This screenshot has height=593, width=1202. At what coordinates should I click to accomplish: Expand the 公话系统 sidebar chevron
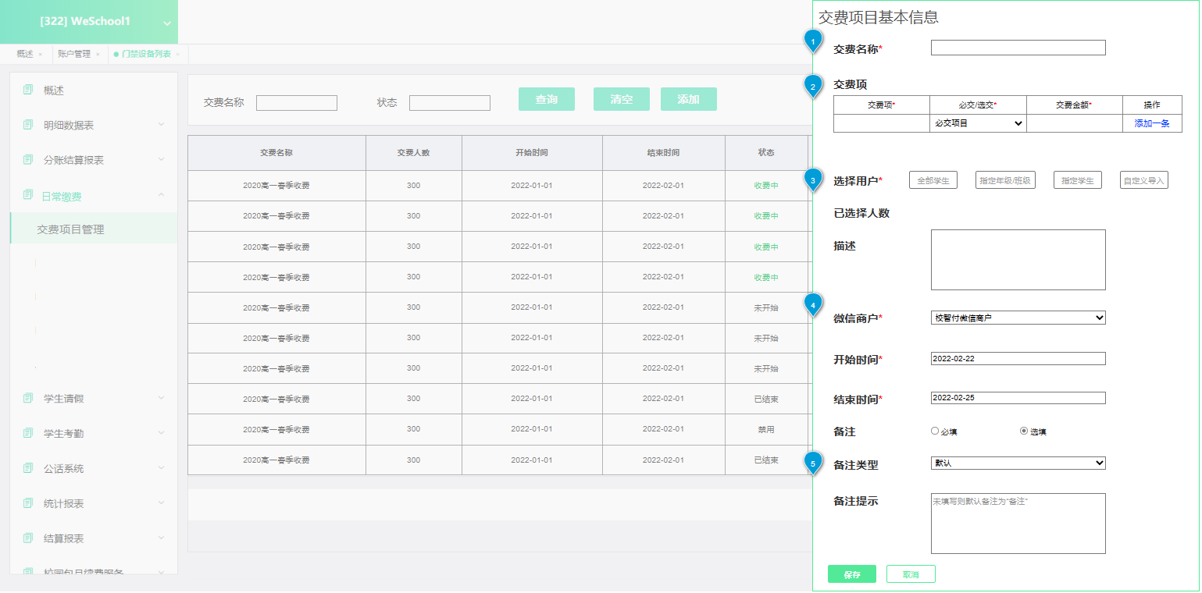tap(161, 468)
